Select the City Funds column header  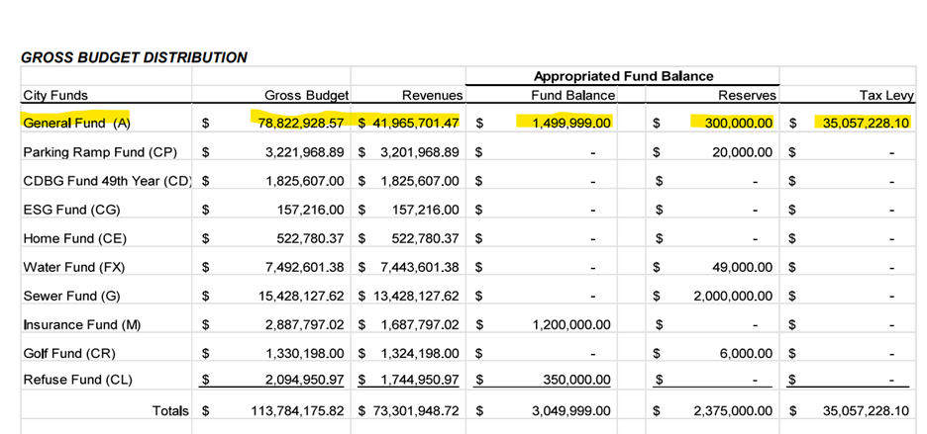pyautogui.click(x=55, y=96)
